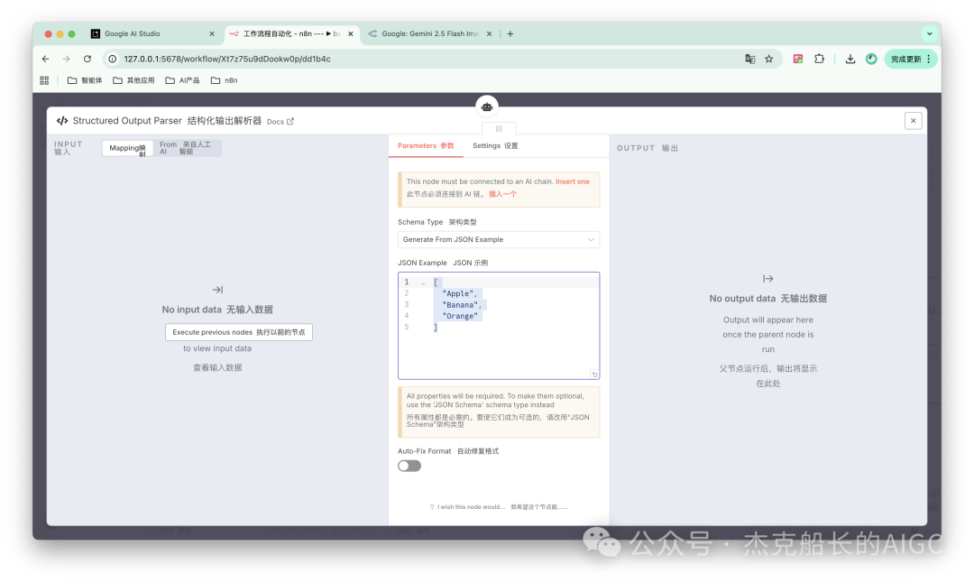Click the Chinese 插入一个 link
Screen dimensions: 974x583
pos(502,194)
